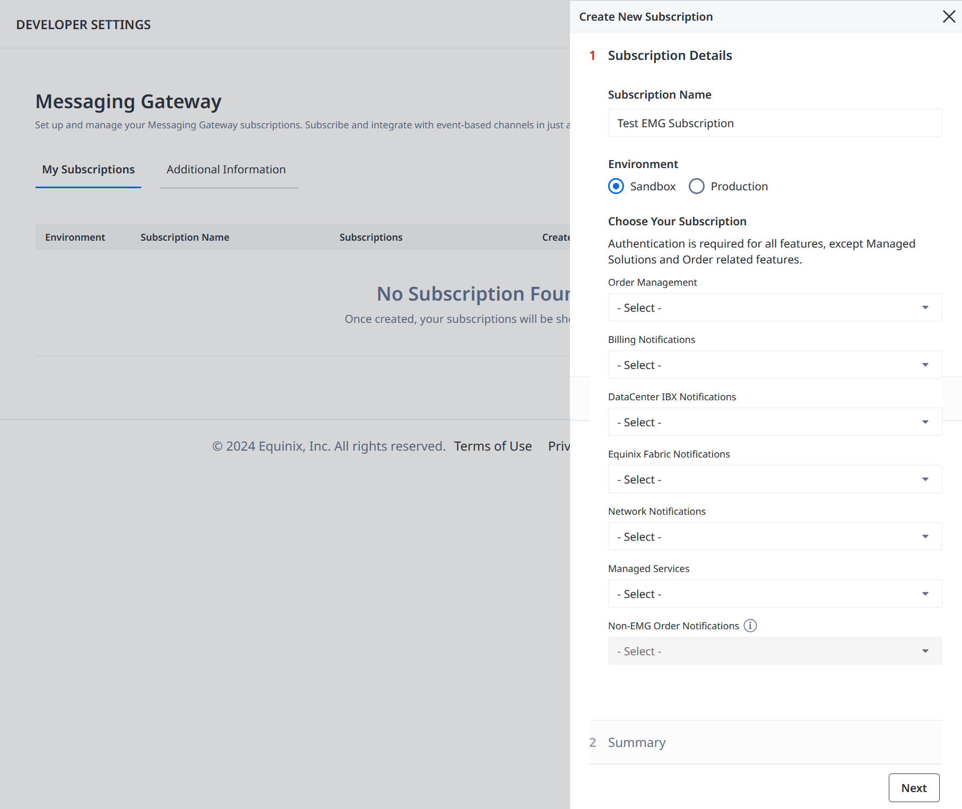
Task: Click the Summary step heading
Action: click(x=637, y=742)
